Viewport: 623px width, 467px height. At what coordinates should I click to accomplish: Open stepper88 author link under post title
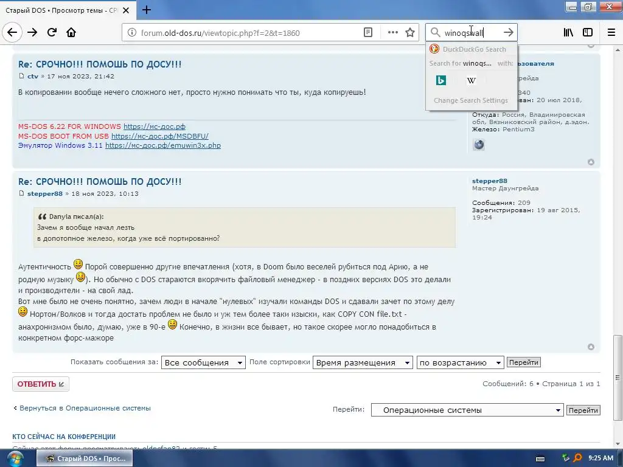click(45, 194)
